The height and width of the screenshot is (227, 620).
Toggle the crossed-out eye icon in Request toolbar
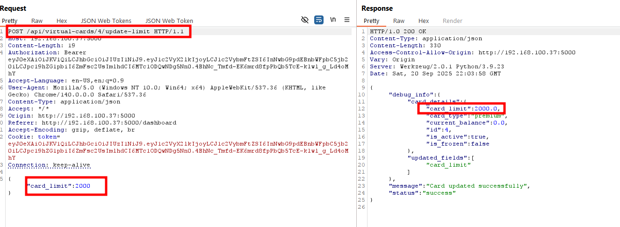click(305, 20)
